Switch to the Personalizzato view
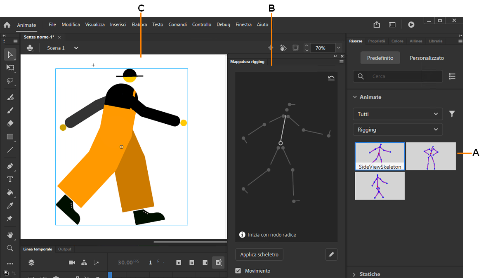 tap(427, 58)
